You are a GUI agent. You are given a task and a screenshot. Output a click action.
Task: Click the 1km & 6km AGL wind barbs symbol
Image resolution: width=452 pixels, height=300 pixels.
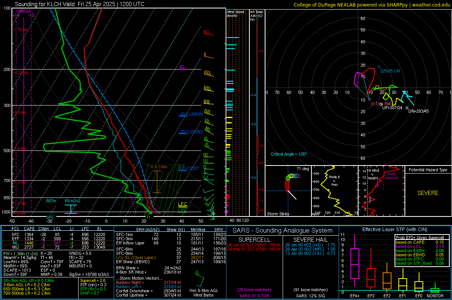point(199,278)
